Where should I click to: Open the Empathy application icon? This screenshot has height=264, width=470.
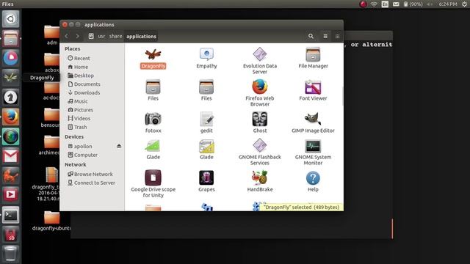pyautogui.click(x=206, y=54)
